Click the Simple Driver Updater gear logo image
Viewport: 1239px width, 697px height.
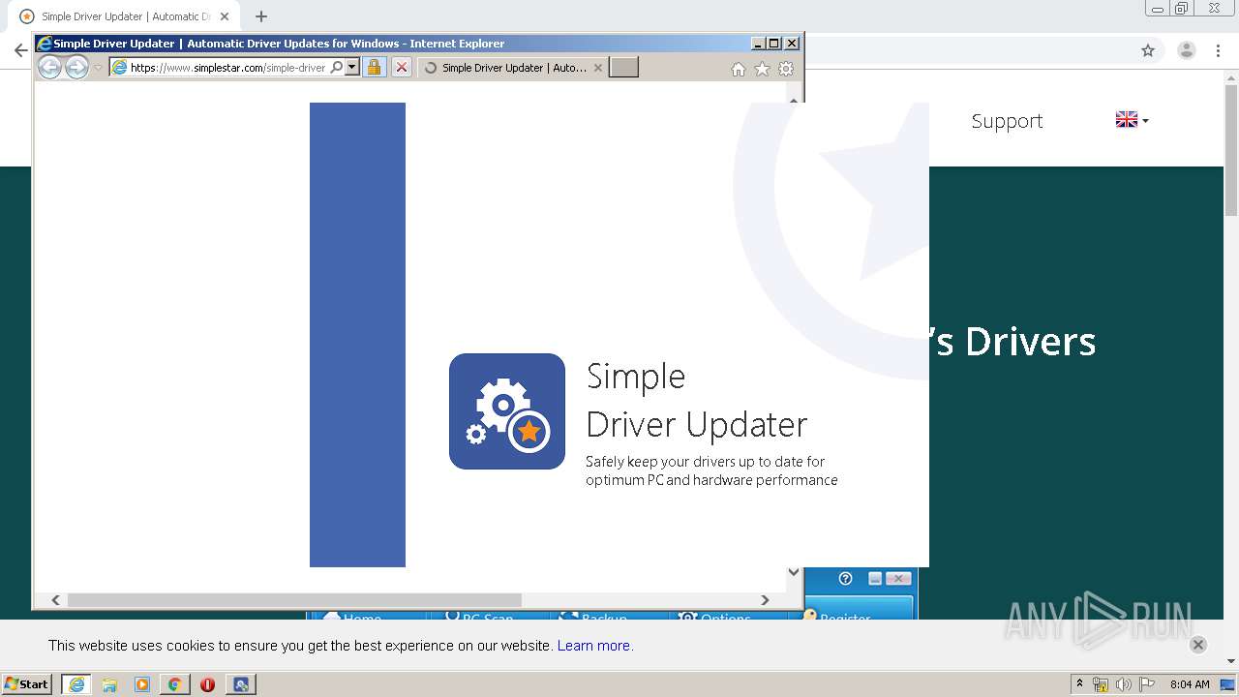[x=507, y=411]
